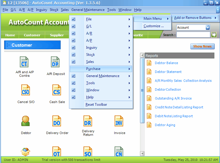Image resolution: width=220 pixels, height=163 pixels.
Task: Open the A/R and A/P Contra icon
Action: pos(24,62)
